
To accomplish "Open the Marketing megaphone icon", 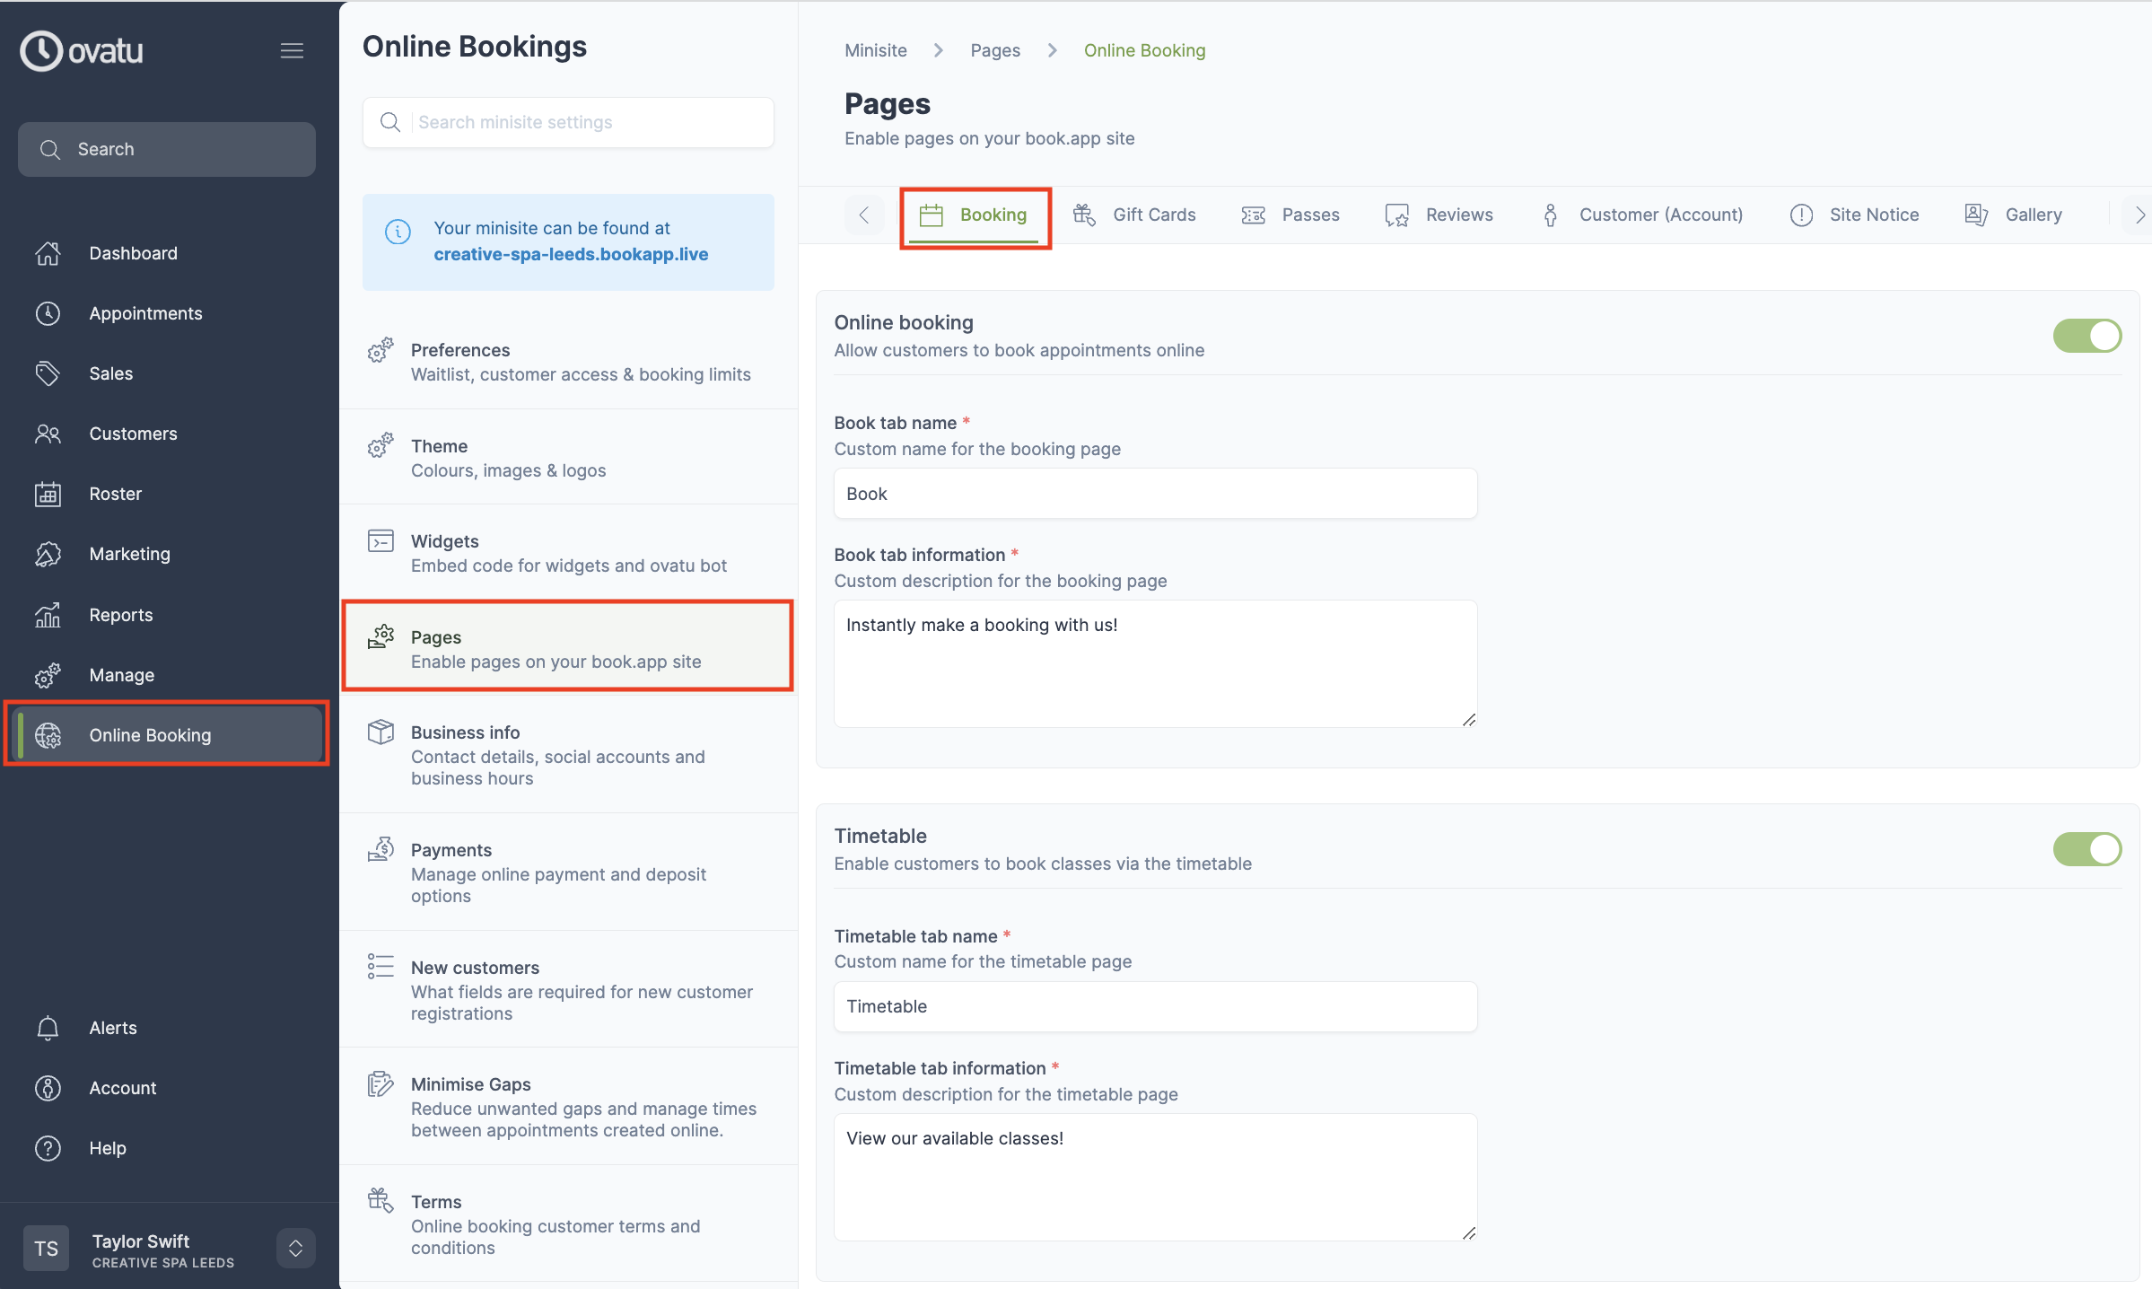I will pos(48,554).
